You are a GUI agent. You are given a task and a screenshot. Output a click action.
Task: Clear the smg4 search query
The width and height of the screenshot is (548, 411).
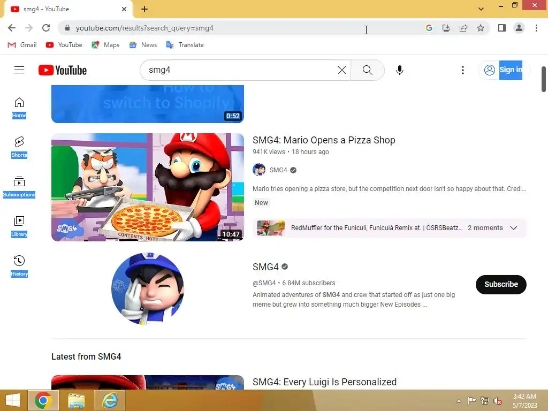click(x=342, y=70)
